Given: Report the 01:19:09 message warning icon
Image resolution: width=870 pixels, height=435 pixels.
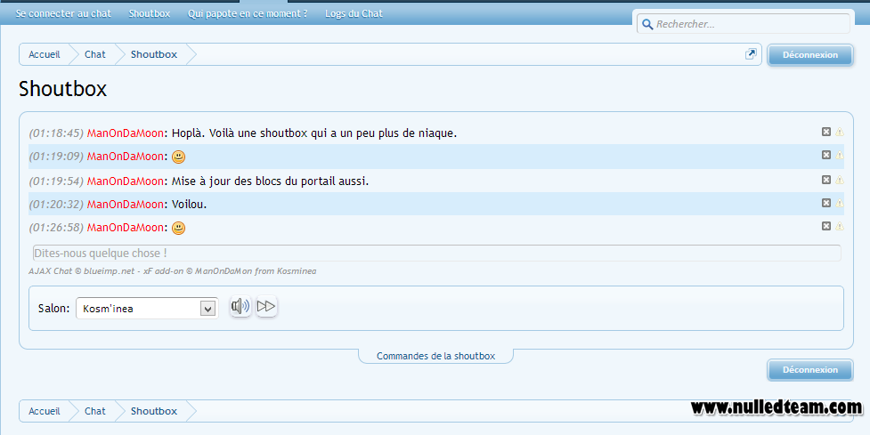Looking at the screenshot, I should pos(840,155).
